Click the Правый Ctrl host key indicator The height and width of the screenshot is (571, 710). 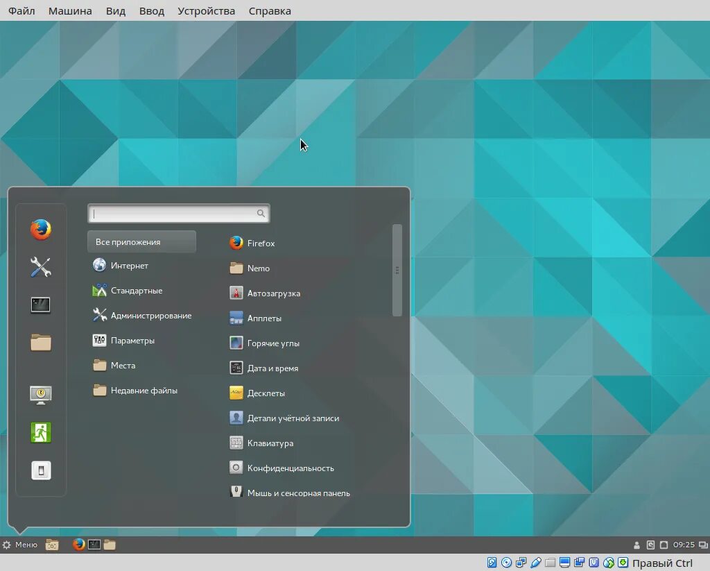pos(662,563)
